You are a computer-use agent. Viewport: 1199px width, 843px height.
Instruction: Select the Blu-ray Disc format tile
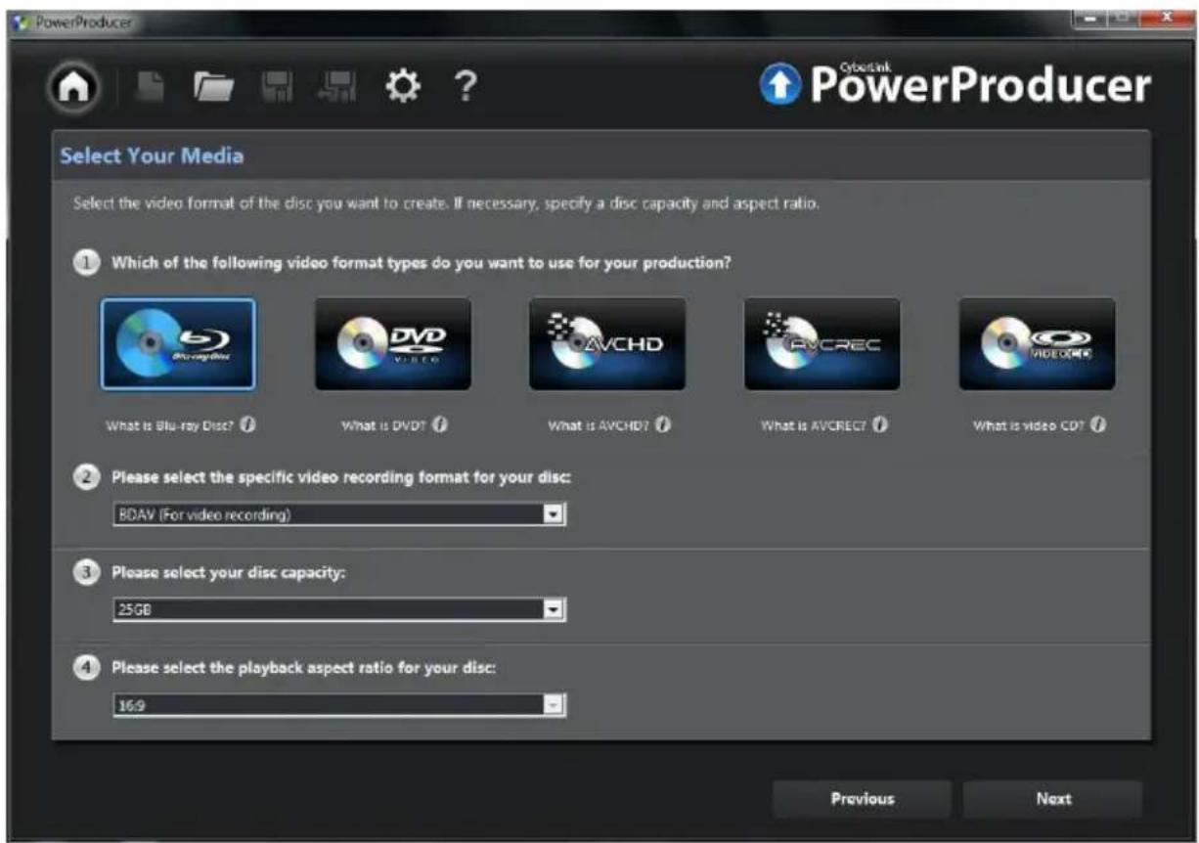pos(177,344)
